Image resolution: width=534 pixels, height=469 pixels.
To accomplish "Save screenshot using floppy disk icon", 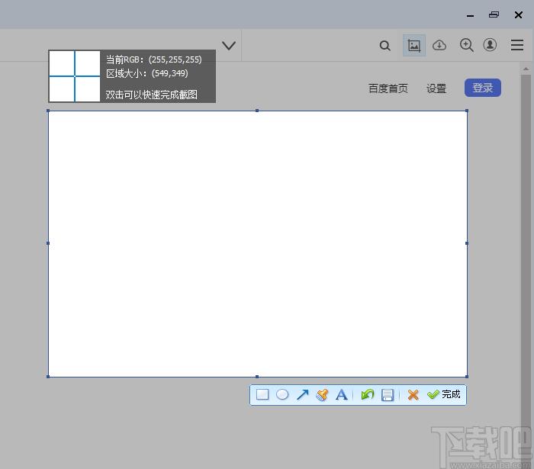I will point(388,394).
